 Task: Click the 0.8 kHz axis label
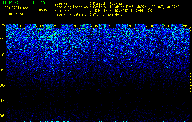tap(2, 85)
